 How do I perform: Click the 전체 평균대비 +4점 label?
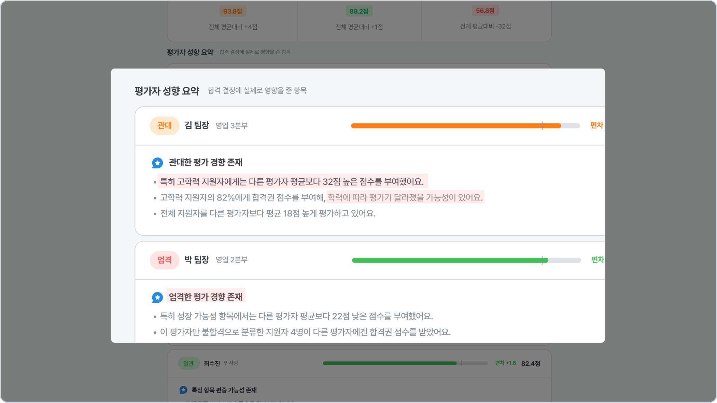click(233, 27)
